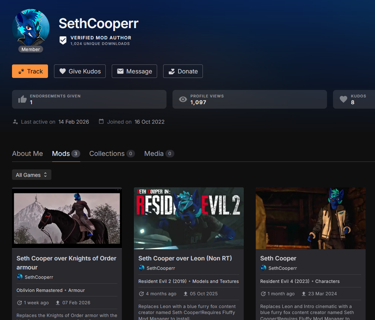This screenshot has width=375, height=320.
Task: Open the Armour category link
Action: (x=76, y=290)
